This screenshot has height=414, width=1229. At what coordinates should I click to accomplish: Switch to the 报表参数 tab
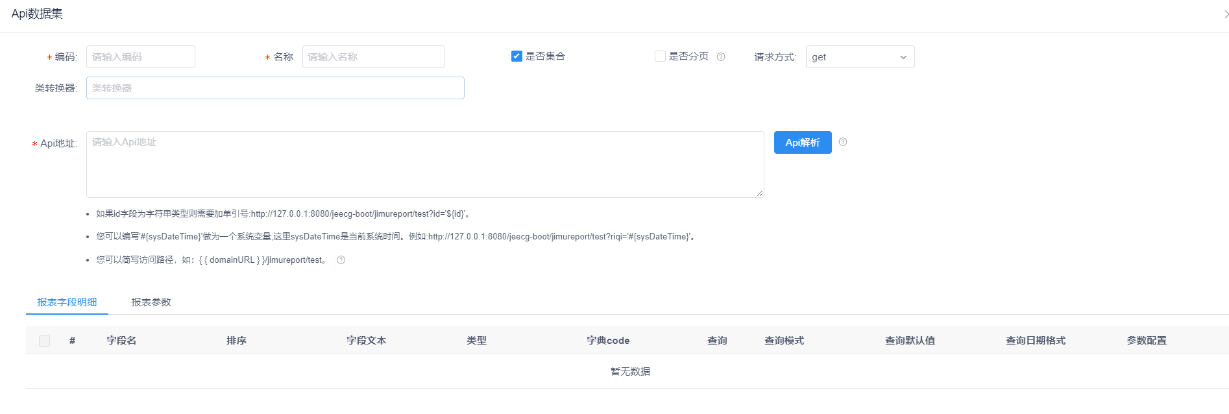pyautogui.click(x=151, y=302)
